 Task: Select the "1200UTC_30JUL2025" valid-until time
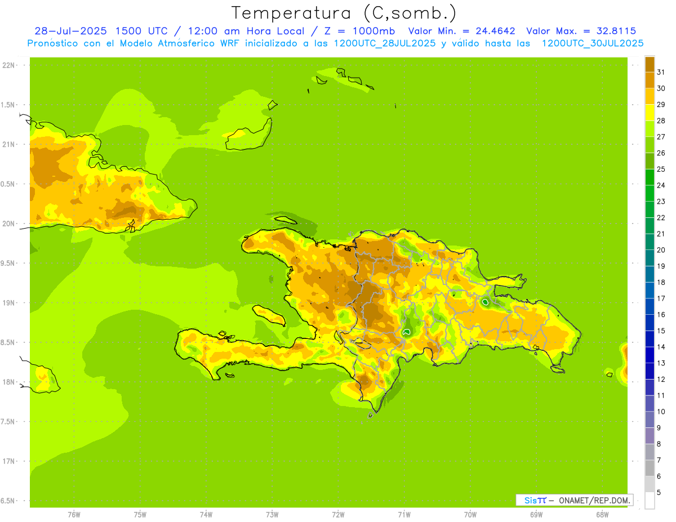click(x=593, y=43)
